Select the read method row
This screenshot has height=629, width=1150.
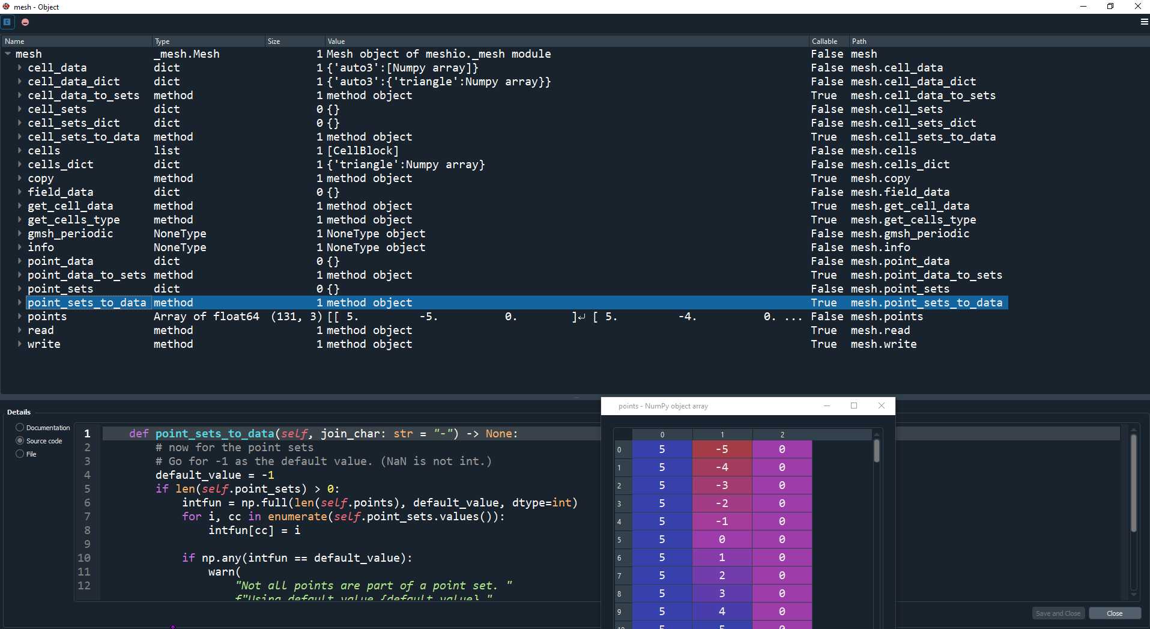[504, 330]
